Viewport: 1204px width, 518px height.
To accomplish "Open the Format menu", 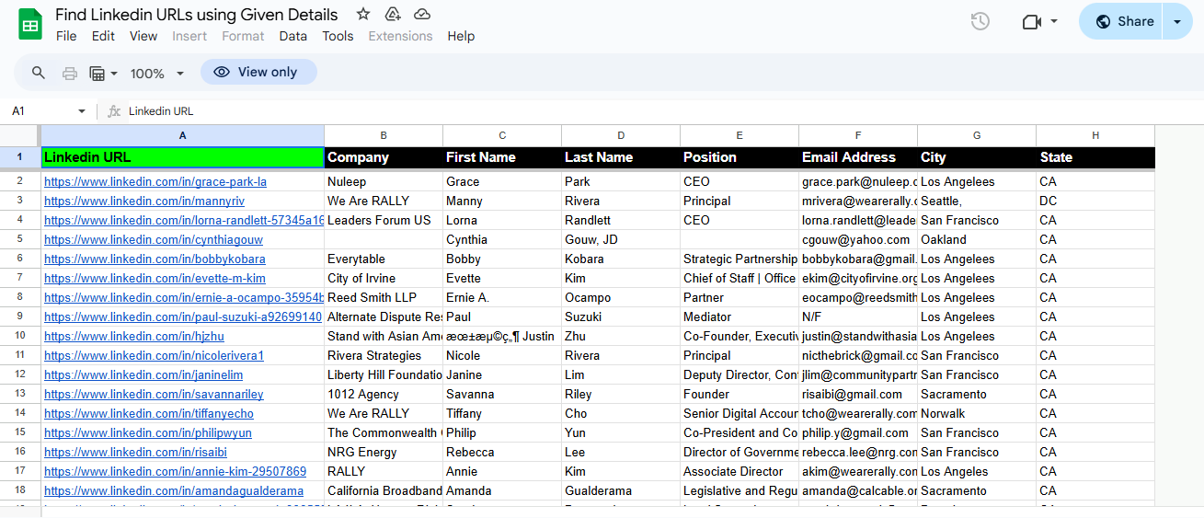I will click(243, 36).
